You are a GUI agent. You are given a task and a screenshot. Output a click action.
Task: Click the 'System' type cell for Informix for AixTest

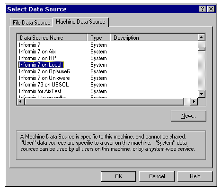98,91
